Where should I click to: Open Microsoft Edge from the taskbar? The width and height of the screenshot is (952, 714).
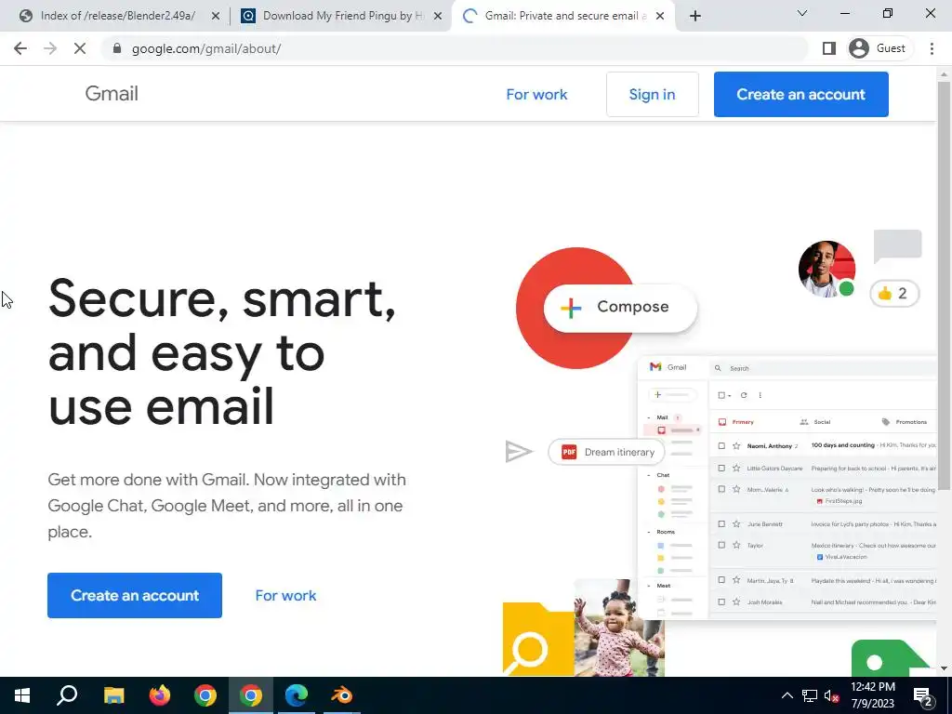click(x=297, y=695)
